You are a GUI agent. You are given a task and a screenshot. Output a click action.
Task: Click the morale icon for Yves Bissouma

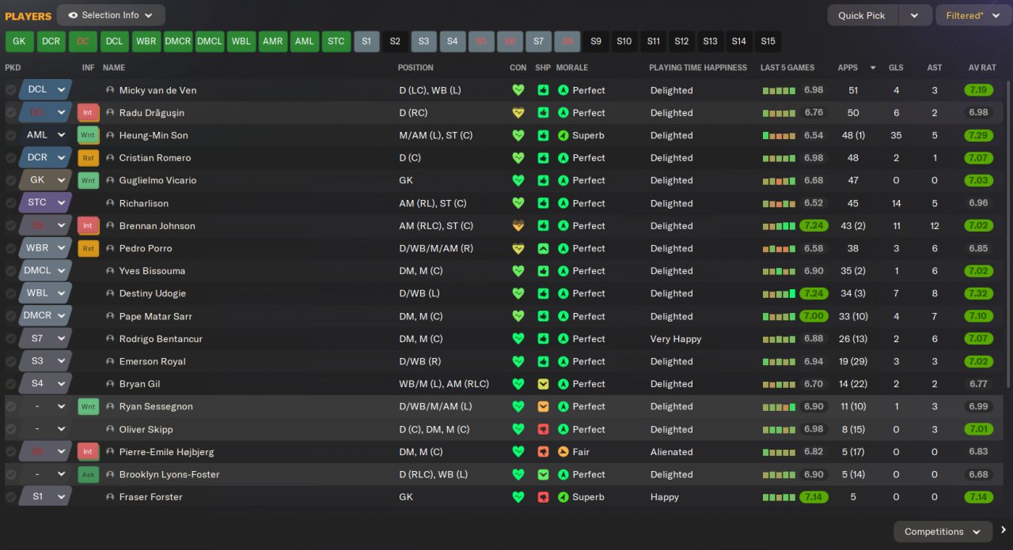pos(563,271)
